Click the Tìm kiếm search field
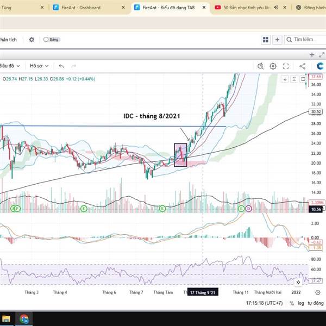 305,40
